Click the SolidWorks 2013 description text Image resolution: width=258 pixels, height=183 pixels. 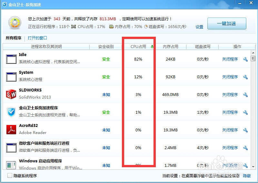[35, 97]
